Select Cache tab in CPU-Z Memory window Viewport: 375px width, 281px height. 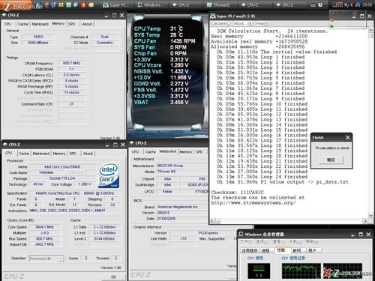point(22,24)
